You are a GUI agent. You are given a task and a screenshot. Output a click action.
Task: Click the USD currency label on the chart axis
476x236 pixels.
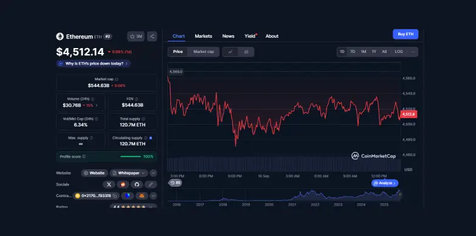coord(409,170)
